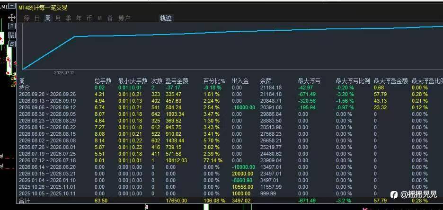Open the 季 quarterly tab

pos(68,18)
